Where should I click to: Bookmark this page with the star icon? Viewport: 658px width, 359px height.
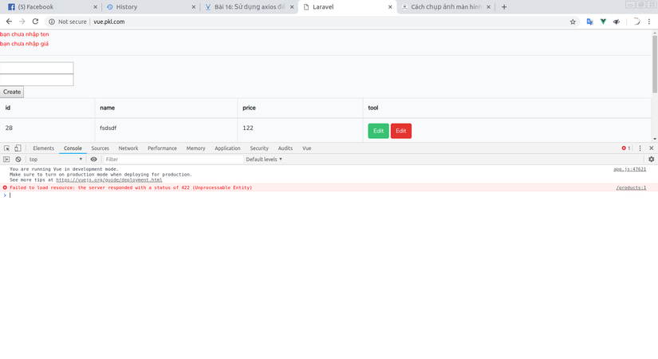(573, 22)
